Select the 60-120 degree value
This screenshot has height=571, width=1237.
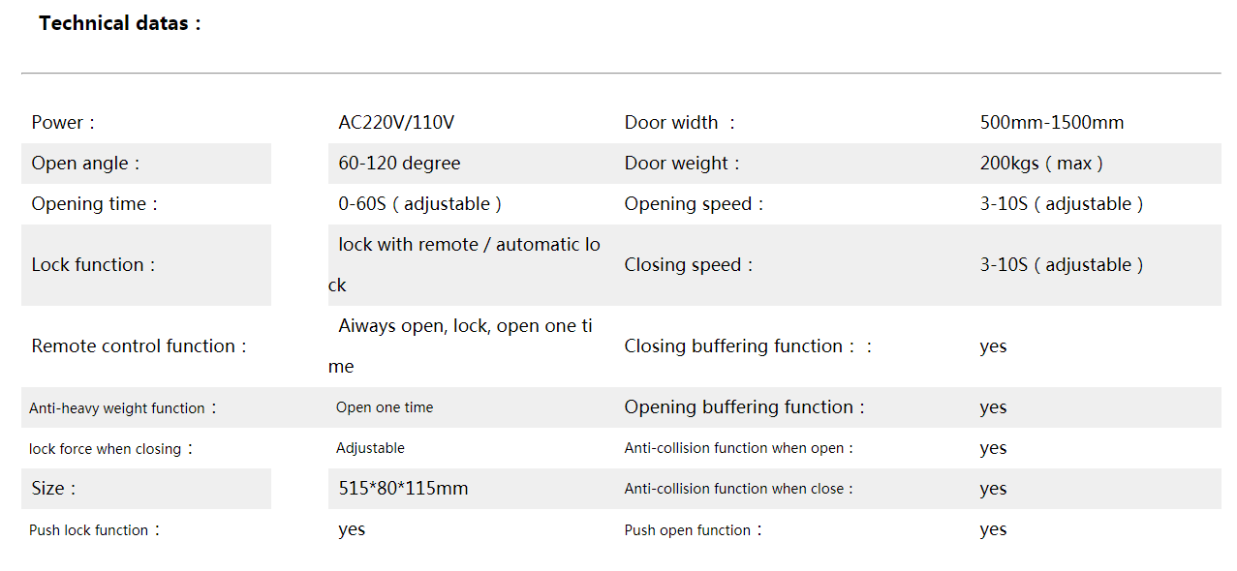399,164
